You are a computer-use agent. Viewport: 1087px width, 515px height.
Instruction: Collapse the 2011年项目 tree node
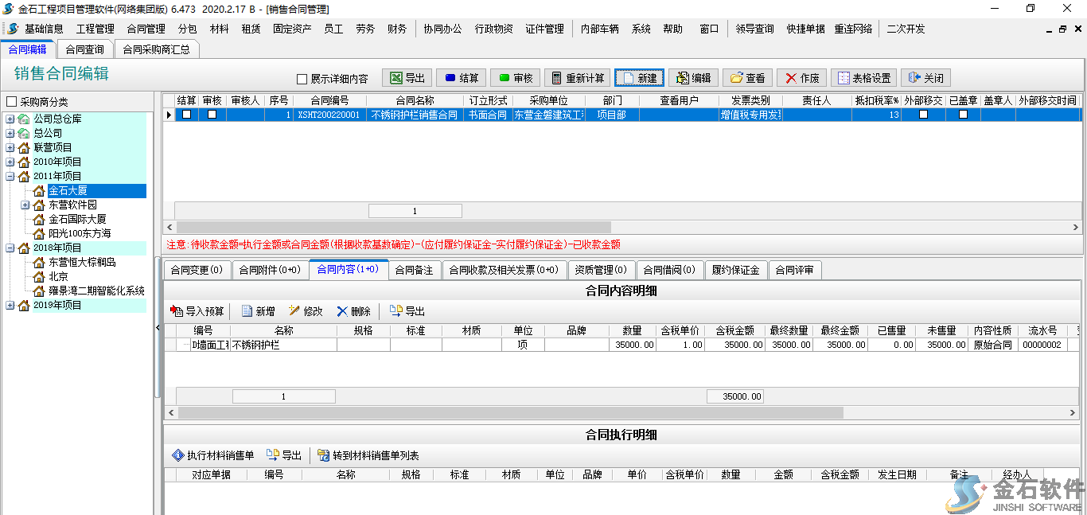[10, 176]
